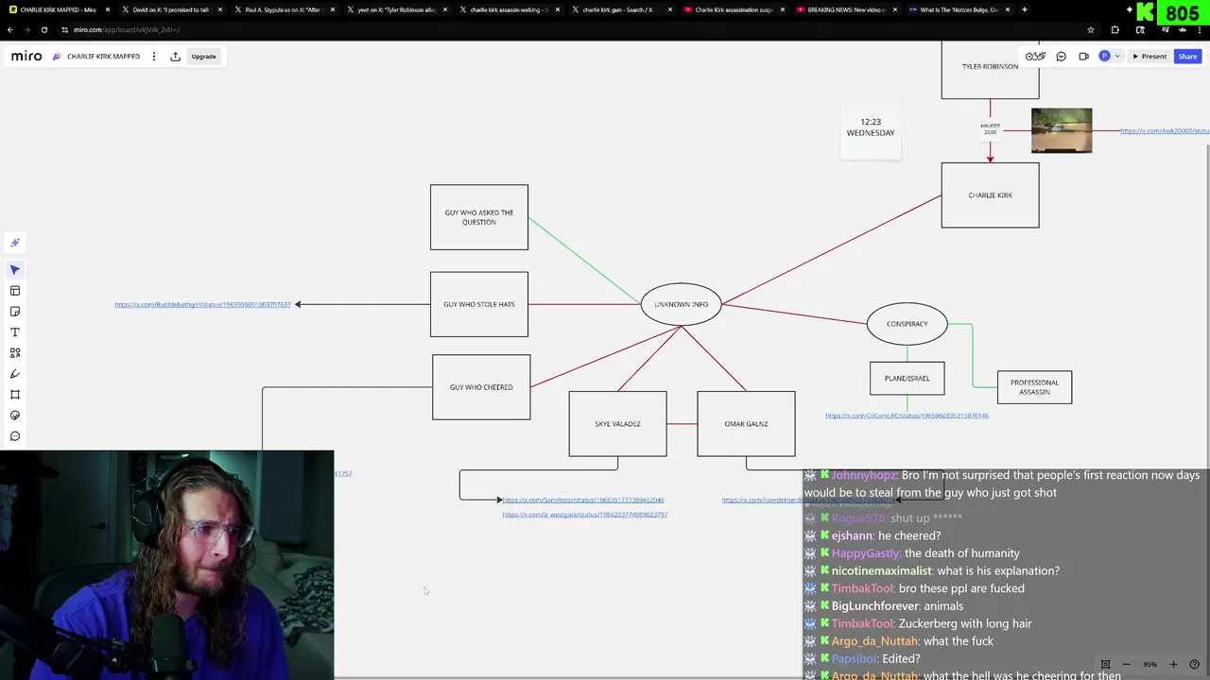Screen dimensions: 1210x680
Task: Select the PLANE/ISRAEL box
Action: [907, 379]
